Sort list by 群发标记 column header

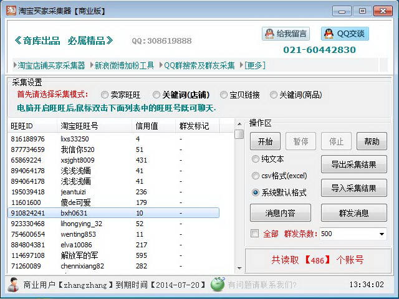tap(197, 126)
